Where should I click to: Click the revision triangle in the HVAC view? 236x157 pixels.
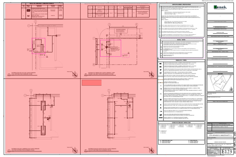point(47,56)
